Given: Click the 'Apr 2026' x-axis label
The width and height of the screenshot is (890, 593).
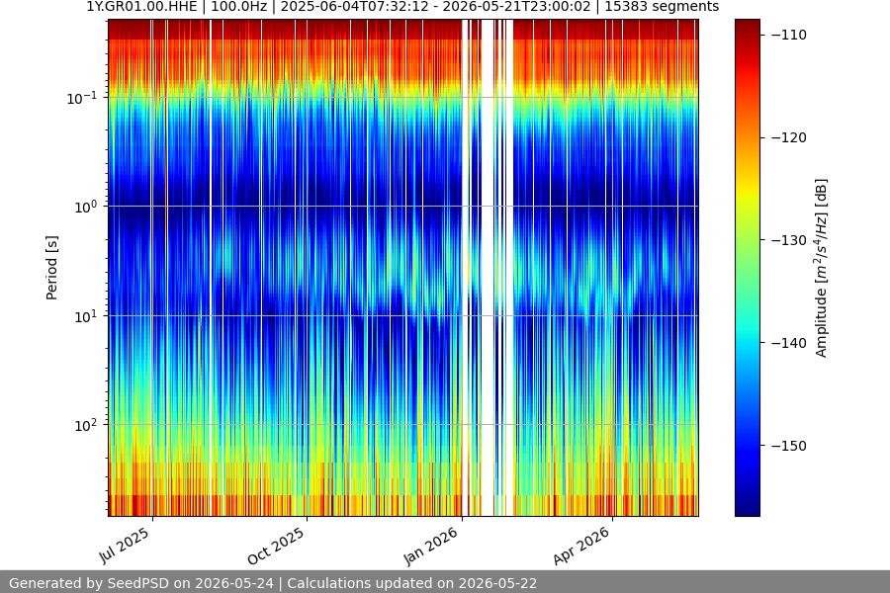Looking at the screenshot, I should (581, 546).
